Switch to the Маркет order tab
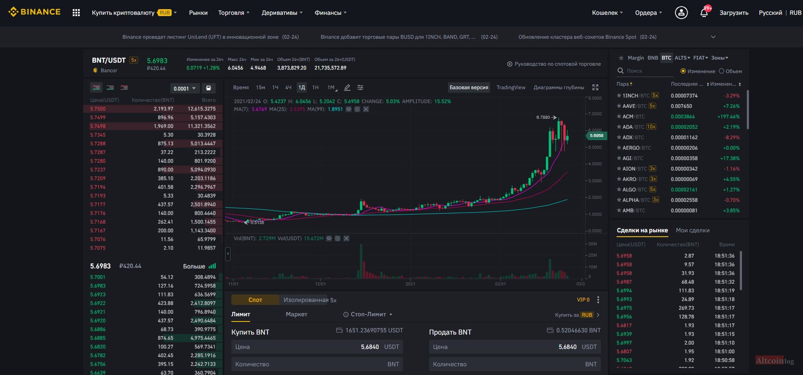 point(297,314)
